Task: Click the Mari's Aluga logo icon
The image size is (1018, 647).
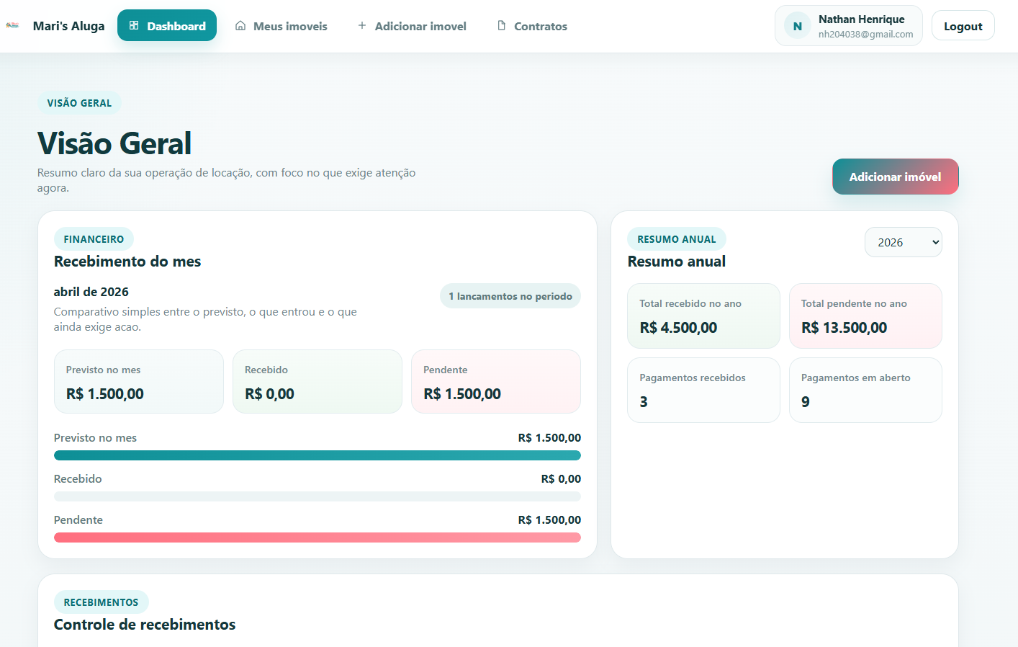Action: [12, 26]
